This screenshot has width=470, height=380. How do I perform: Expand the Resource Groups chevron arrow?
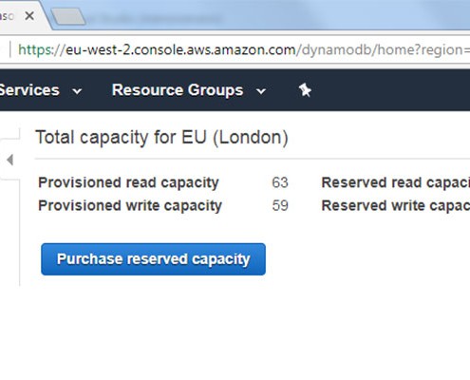pyautogui.click(x=261, y=91)
